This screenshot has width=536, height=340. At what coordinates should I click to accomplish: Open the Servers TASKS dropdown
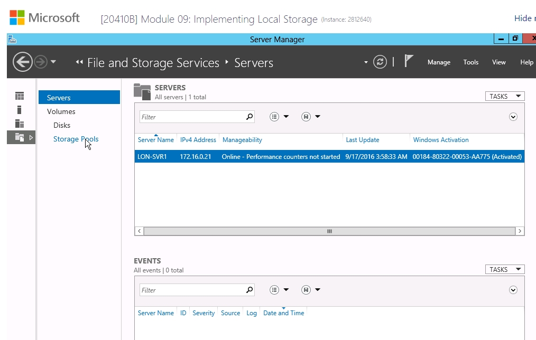(x=505, y=96)
